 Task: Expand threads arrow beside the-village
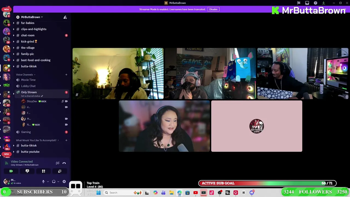tap(13, 48)
